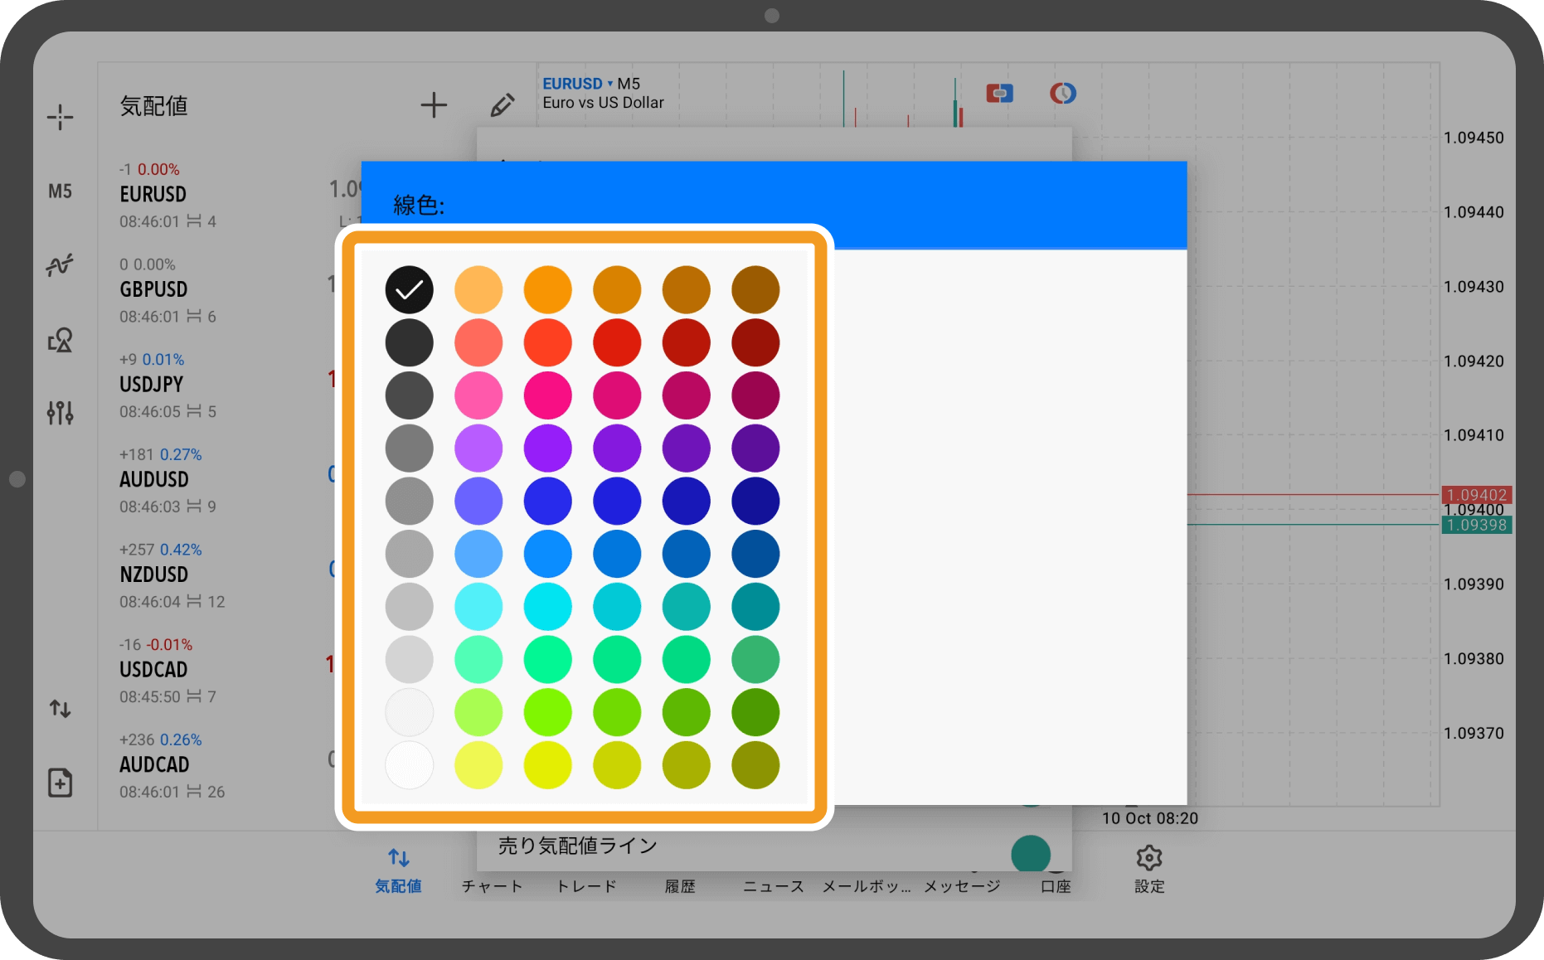Viewport: 1544px width, 960px height.
Task: Pick the vivid violet swatch
Action: click(547, 448)
